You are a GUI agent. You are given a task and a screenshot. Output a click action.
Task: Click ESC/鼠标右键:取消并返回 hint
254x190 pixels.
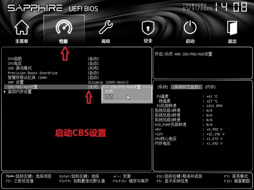(179, 176)
